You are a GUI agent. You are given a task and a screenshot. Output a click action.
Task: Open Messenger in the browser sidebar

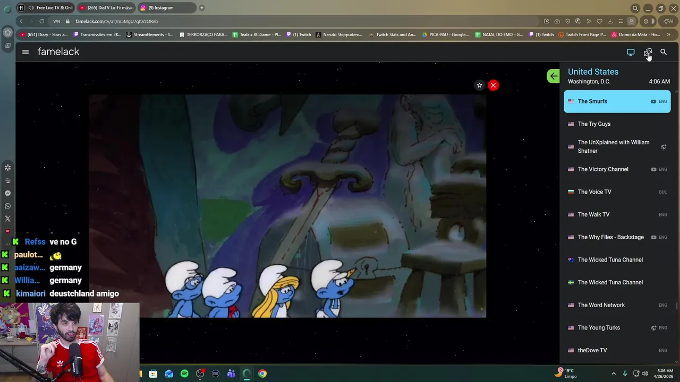coord(7,193)
